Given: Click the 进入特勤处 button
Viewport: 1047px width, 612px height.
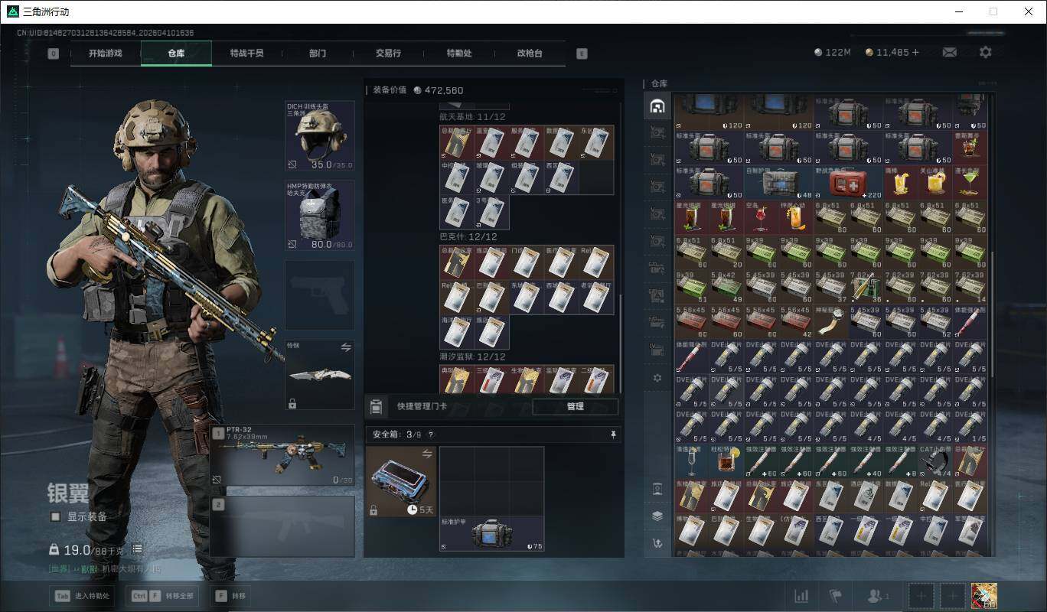Looking at the screenshot, I should 83,596.
